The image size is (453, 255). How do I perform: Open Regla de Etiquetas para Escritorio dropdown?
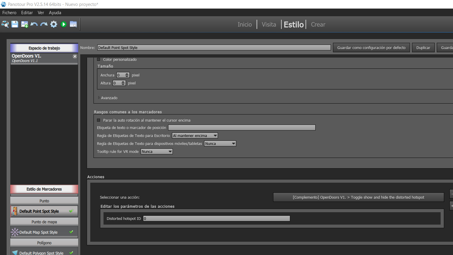pos(195,135)
